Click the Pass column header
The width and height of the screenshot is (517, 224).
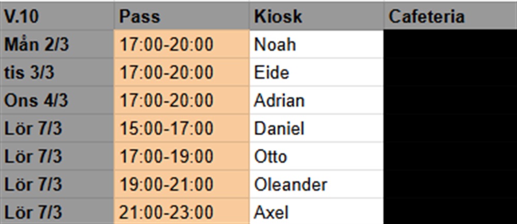tap(181, 17)
